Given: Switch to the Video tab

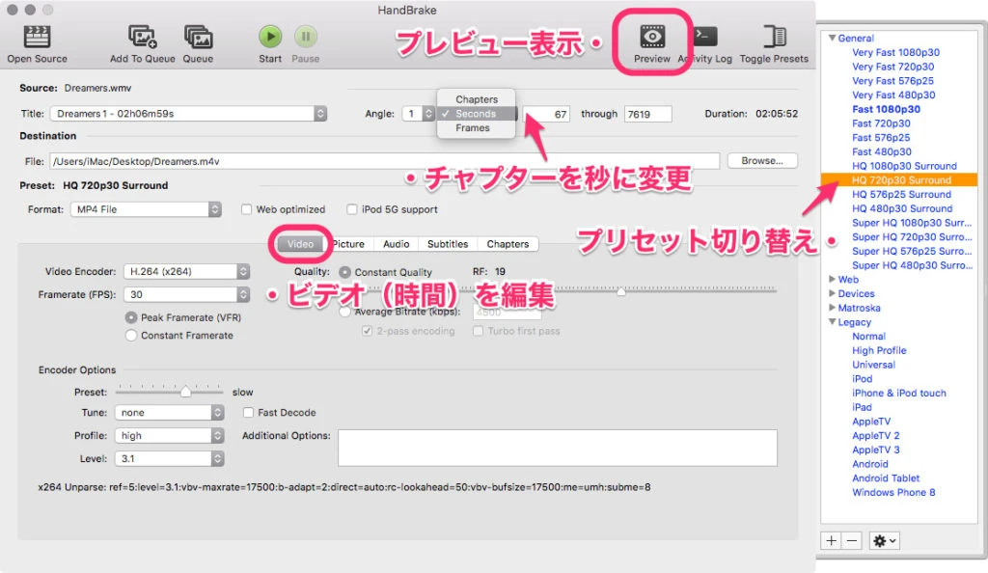Looking at the screenshot, I should coord(301,244).
